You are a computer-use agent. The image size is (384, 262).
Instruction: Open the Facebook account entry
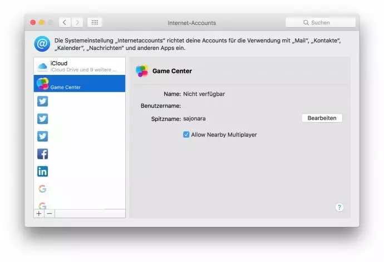(x=43, y=154)
